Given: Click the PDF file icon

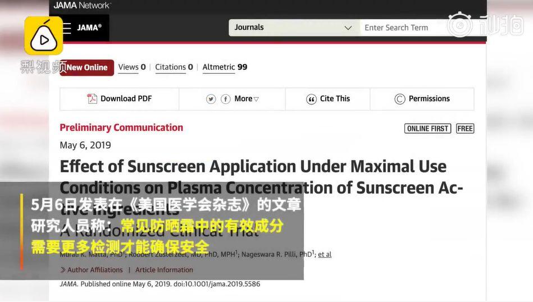Looking at the screenshot, I should [x=92, y=99].
